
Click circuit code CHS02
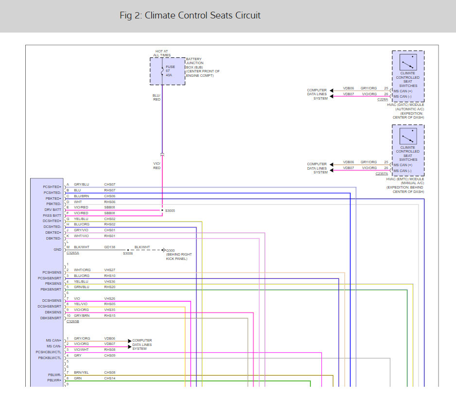pos(110,219)
